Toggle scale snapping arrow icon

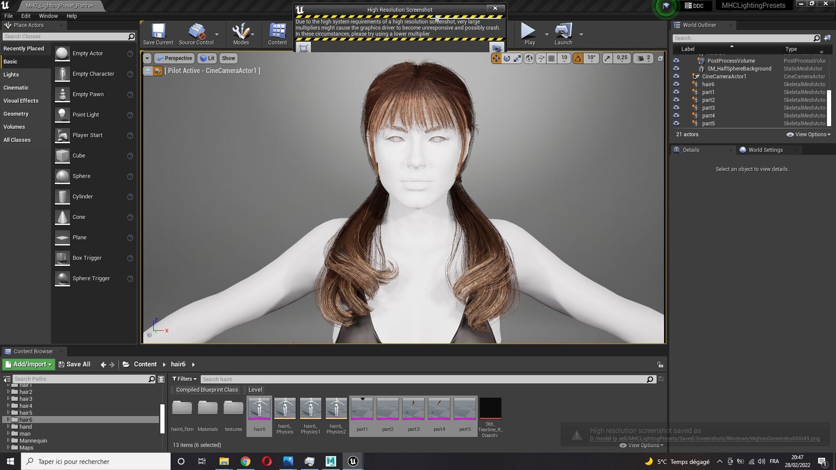click(607, 58)
